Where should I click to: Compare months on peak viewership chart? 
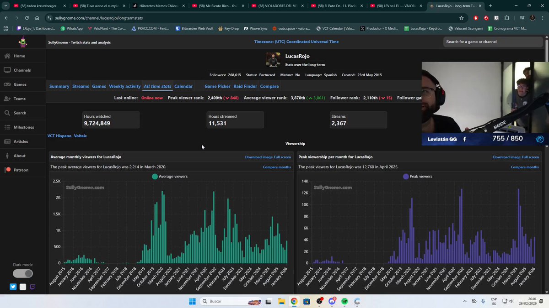pyautogui.click(x=525, y=167)
